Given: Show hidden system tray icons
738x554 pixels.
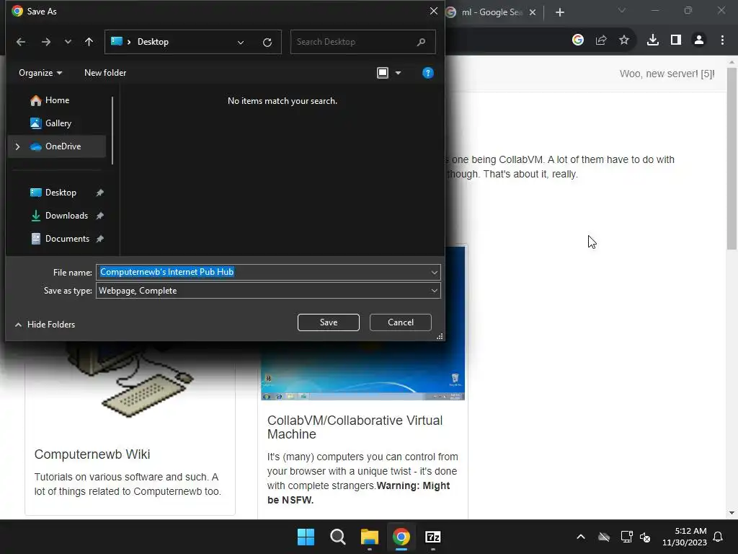Looking at the screenshot, I should (581, 537).
